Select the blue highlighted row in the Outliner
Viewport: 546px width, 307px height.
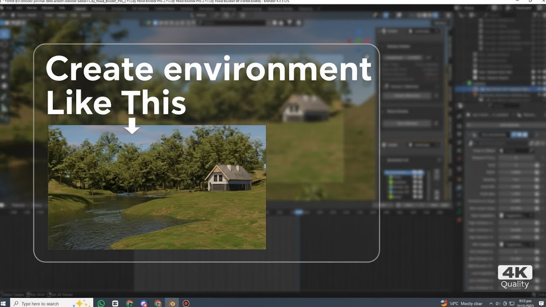[x=500, y=90]
